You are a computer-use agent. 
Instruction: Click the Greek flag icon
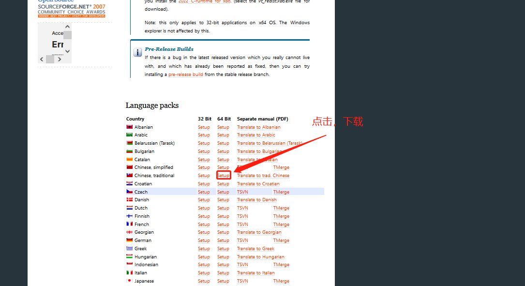129,248
